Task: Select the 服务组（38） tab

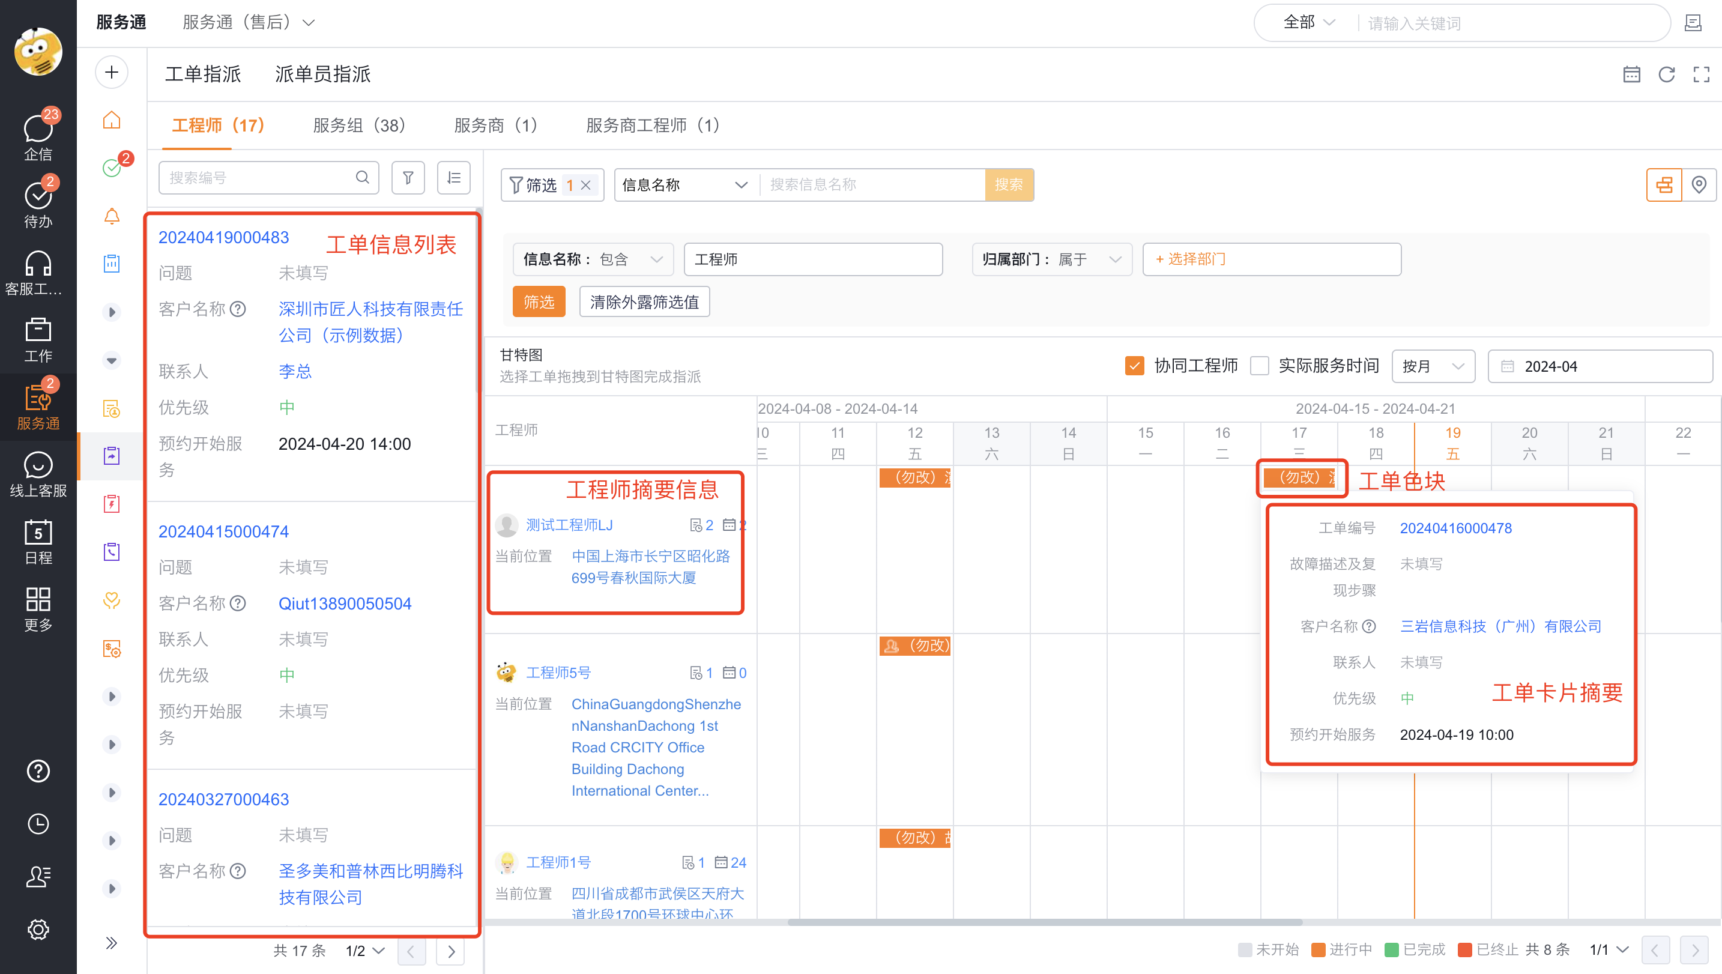Action: [360, 126]
